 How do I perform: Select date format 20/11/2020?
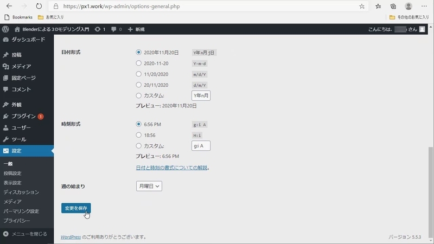138,85
